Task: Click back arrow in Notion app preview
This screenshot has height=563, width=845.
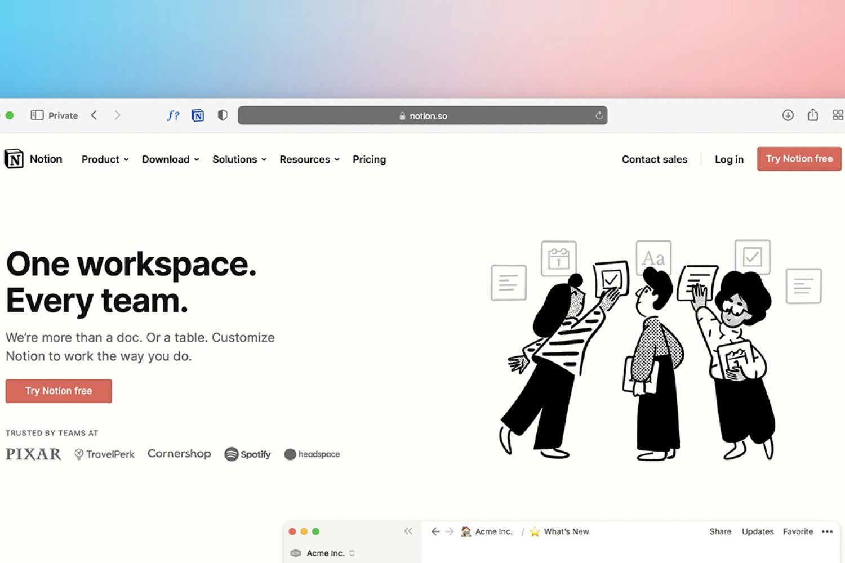Action: 435,531
